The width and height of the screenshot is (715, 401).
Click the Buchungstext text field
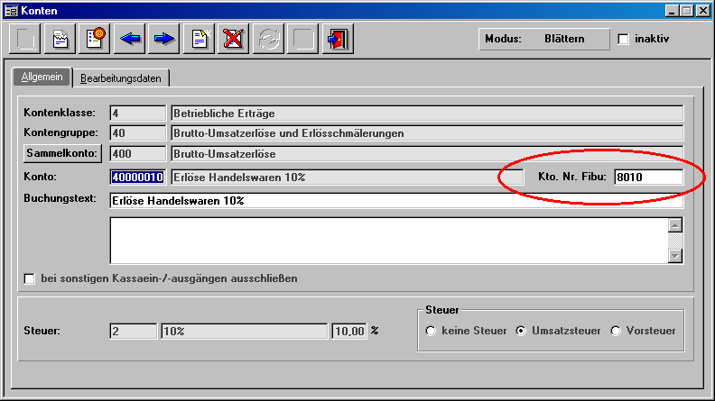pyautogui.click(x=395, y=200)
